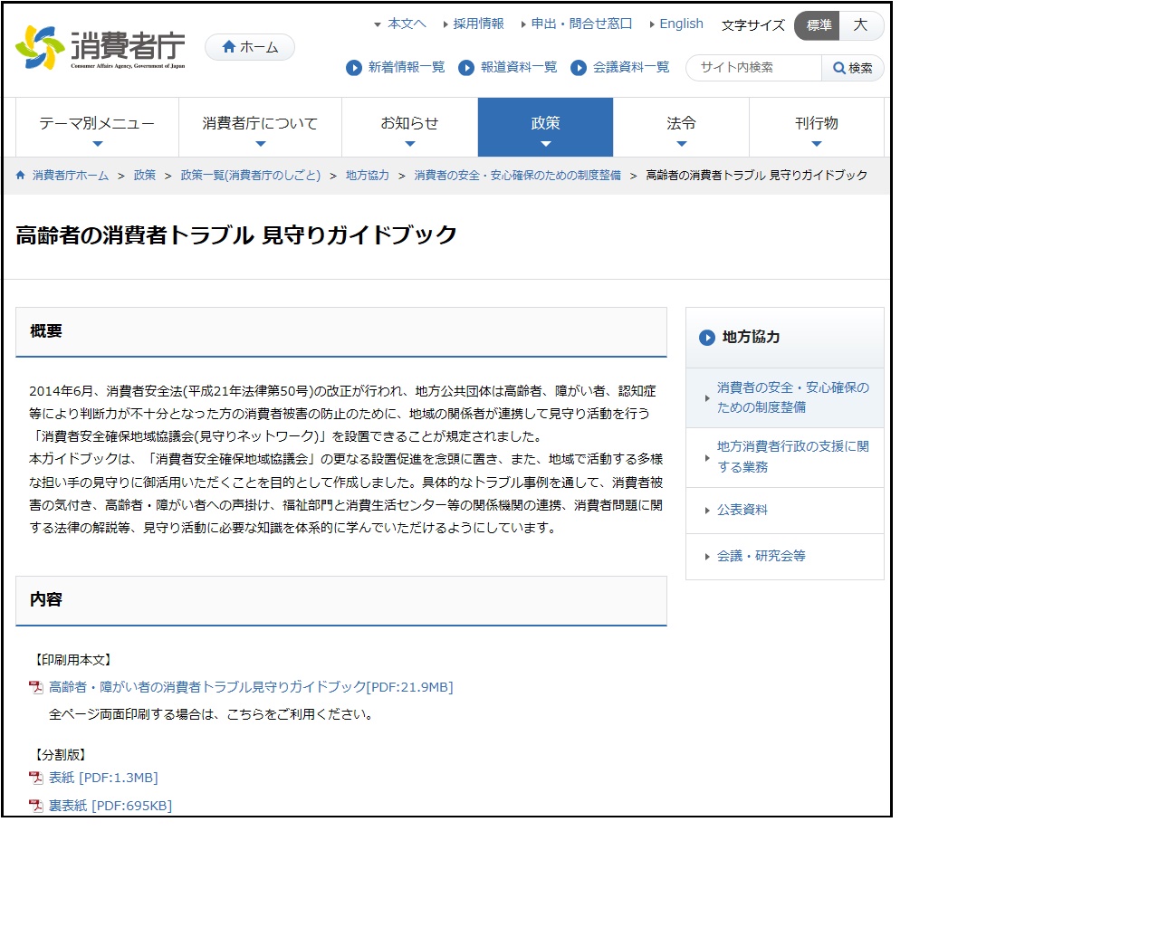Go to ホーム via house icon button
The image size is (1159, 927).
tap(250, 47)
